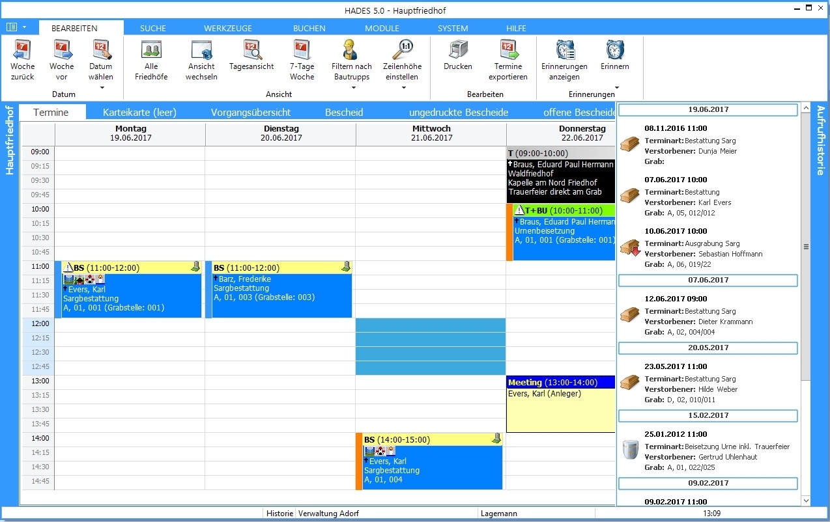The width and height of the screenshot is (830, 522).
Task: Click Ansicht wechseln icon
Action: pyautogui.click(x=201, y=50)
